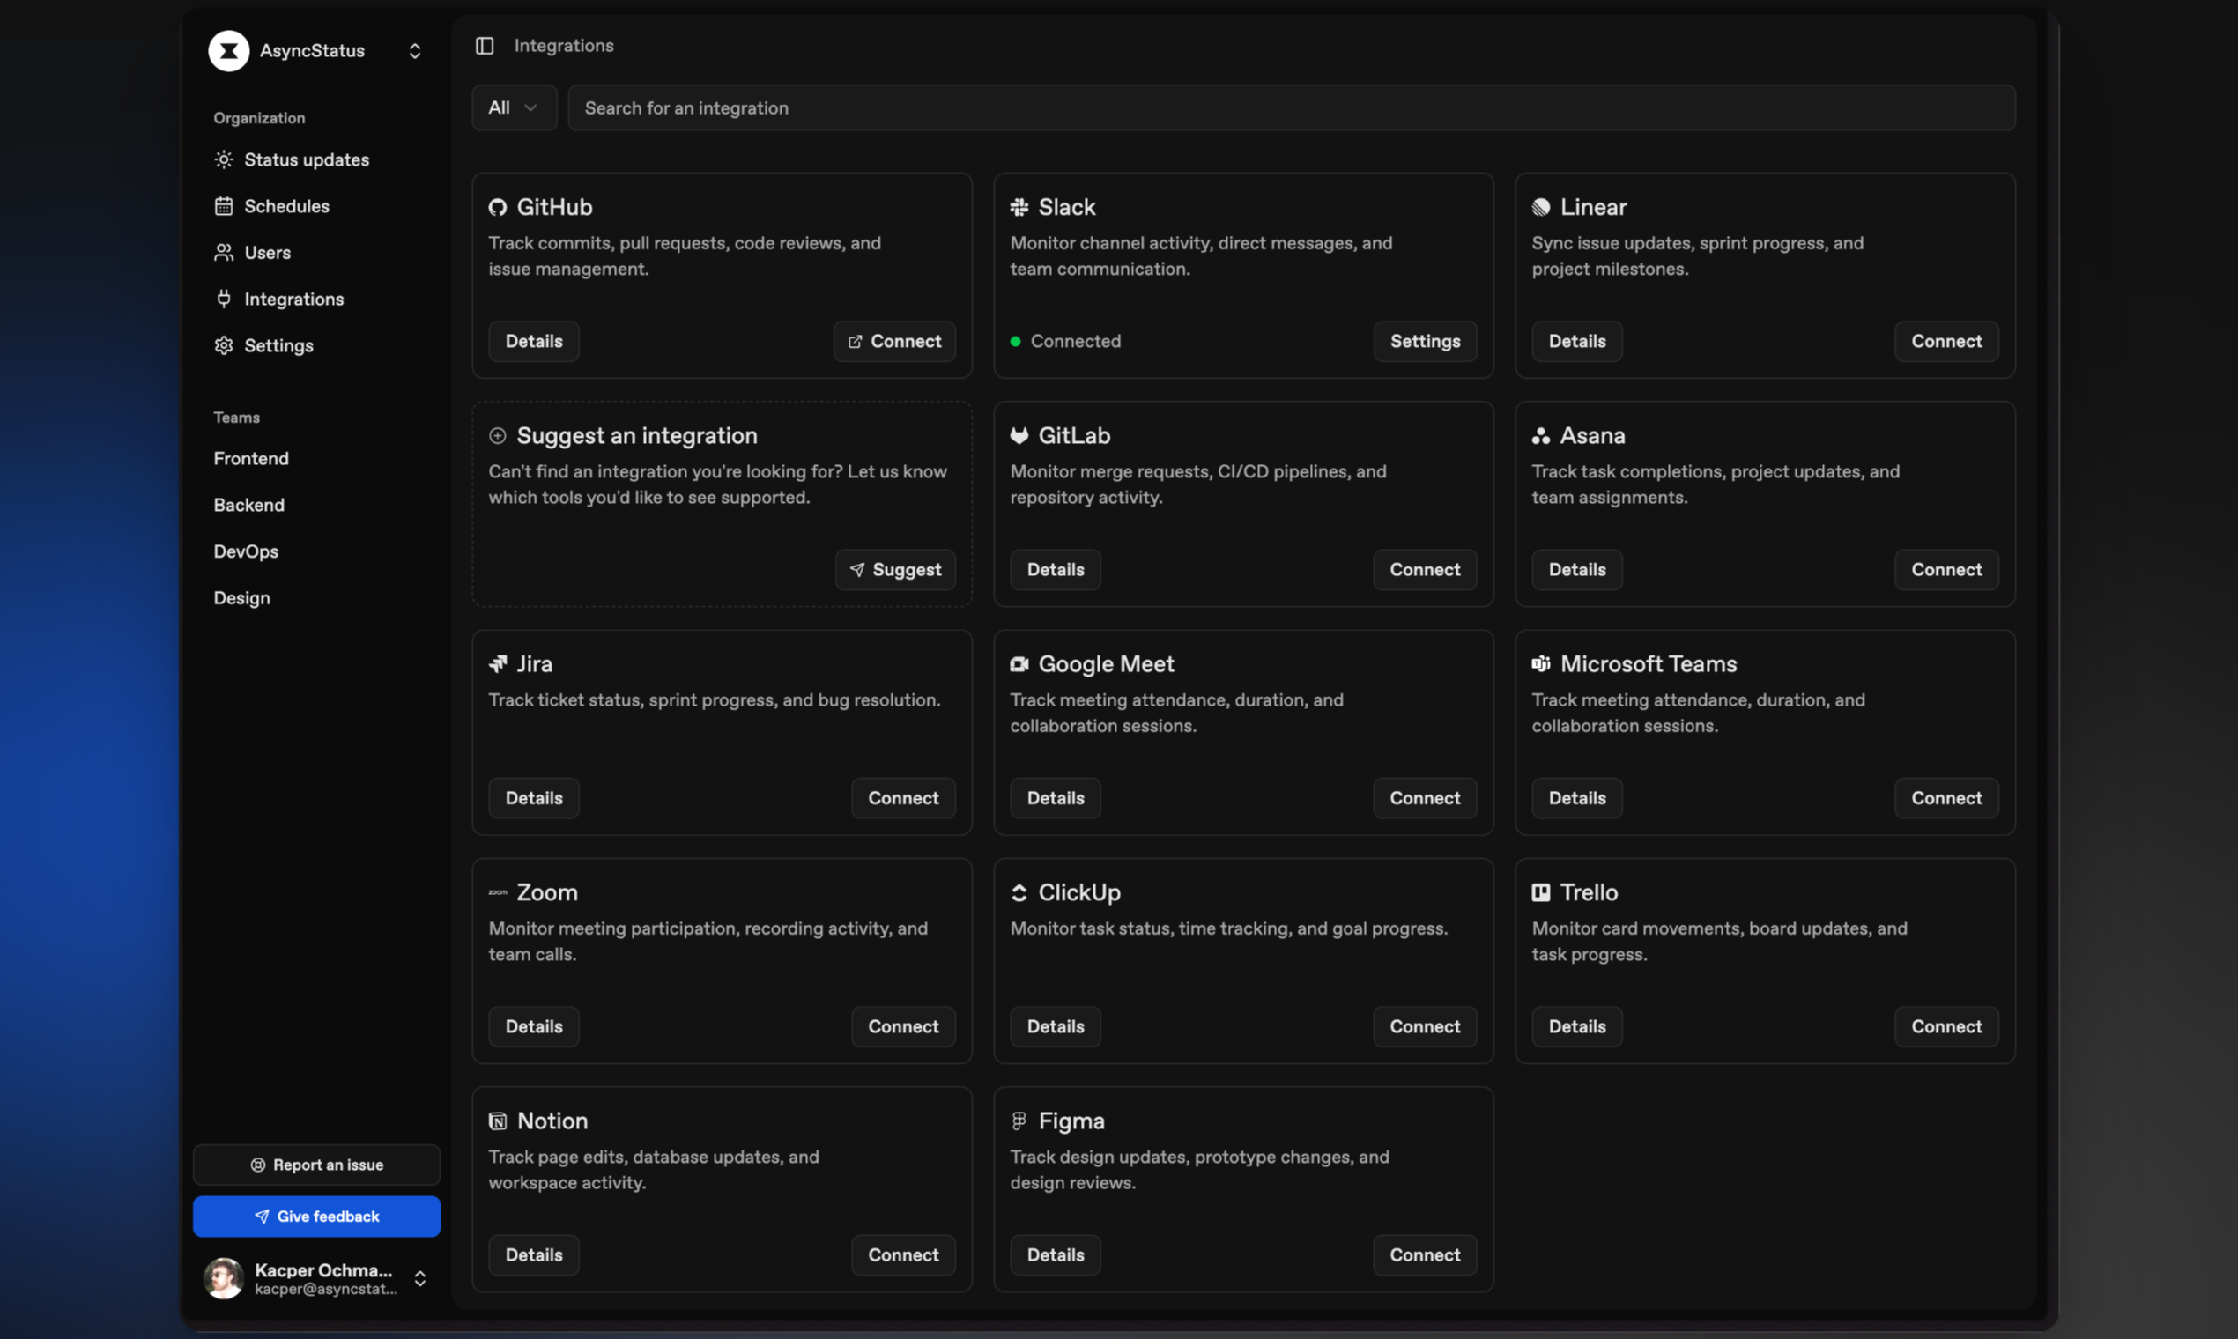Click the Microsoft Teams logo icon

[x=1540, y=664]
